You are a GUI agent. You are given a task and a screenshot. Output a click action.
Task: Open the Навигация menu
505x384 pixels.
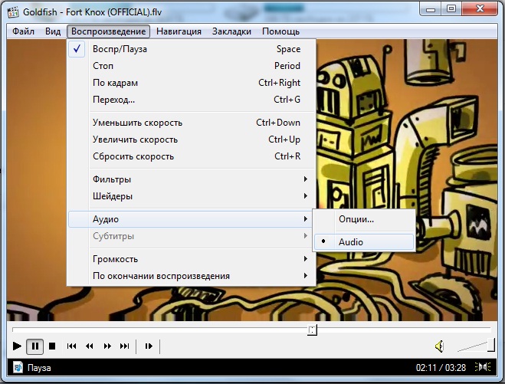[x=179, y=31]
